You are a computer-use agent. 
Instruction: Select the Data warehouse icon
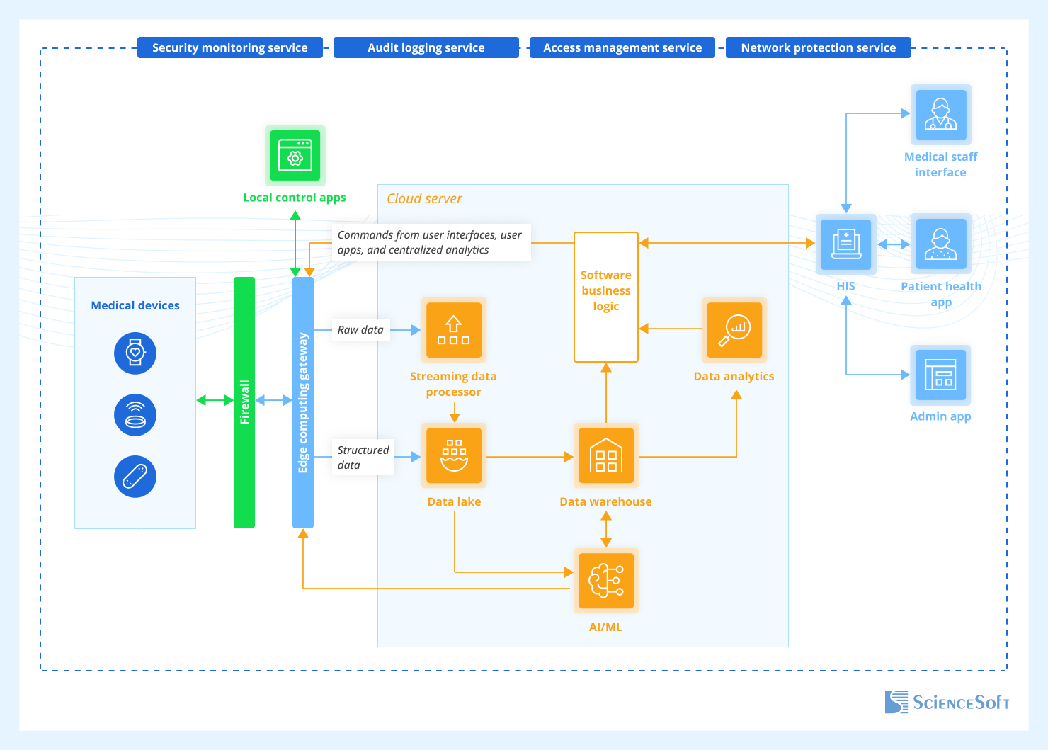(x=605, y=455)
